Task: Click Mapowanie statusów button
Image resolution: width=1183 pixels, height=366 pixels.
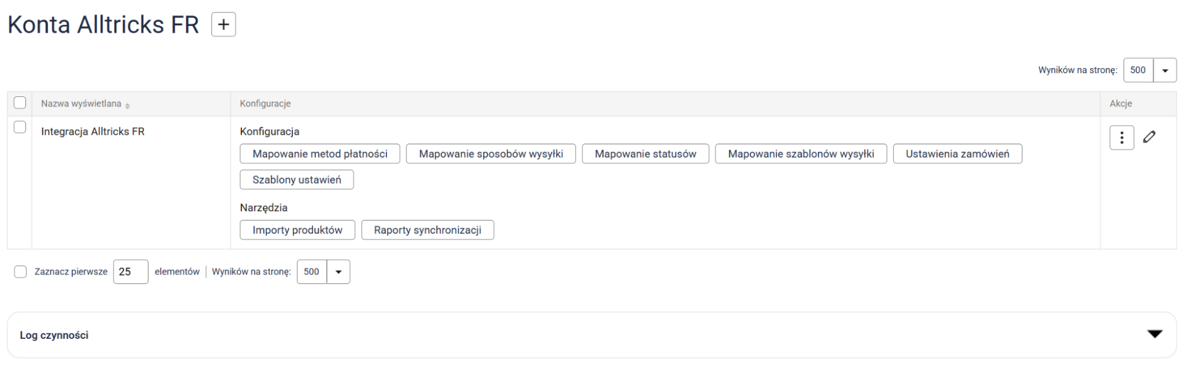Action: tap(645, 154)
